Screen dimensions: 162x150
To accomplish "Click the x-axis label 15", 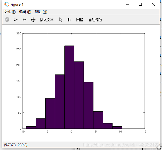I will point(145,132).
